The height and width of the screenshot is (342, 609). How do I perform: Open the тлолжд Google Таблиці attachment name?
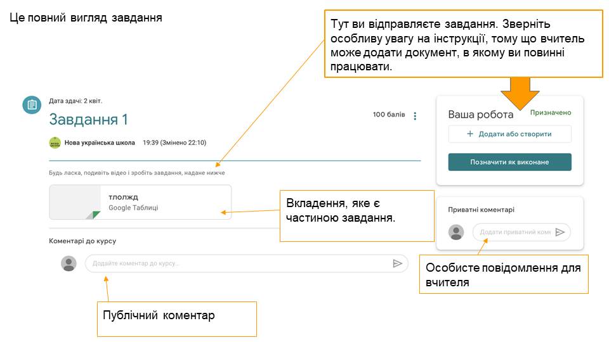(124, 197)
